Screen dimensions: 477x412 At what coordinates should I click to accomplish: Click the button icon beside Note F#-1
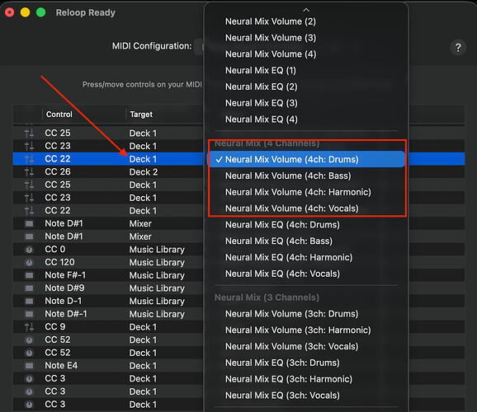29,275
